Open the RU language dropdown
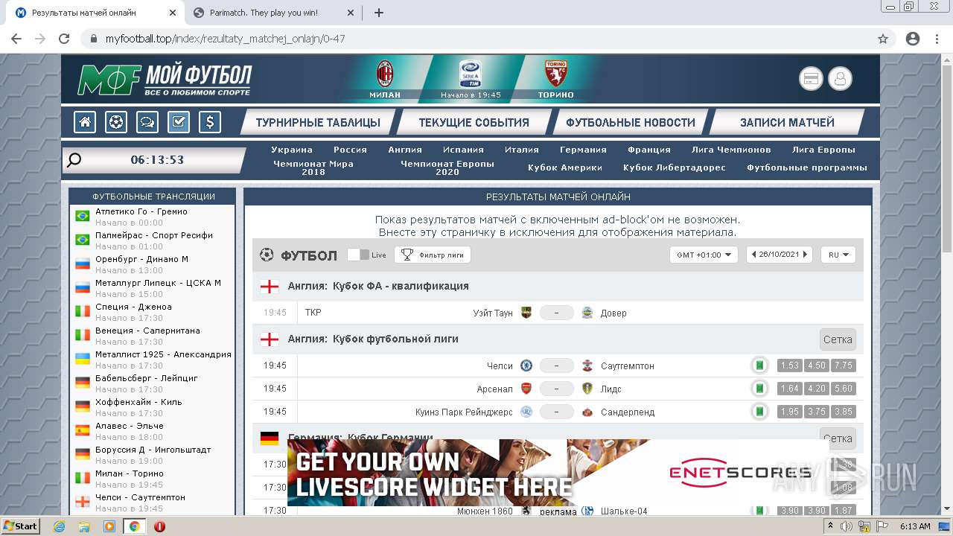Screen dimensions: 953x536 click(x=838, y=255)
